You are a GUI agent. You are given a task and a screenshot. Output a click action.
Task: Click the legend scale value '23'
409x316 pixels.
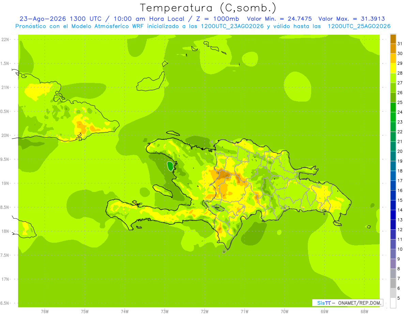pyautogui.click(x=400, y=122)
